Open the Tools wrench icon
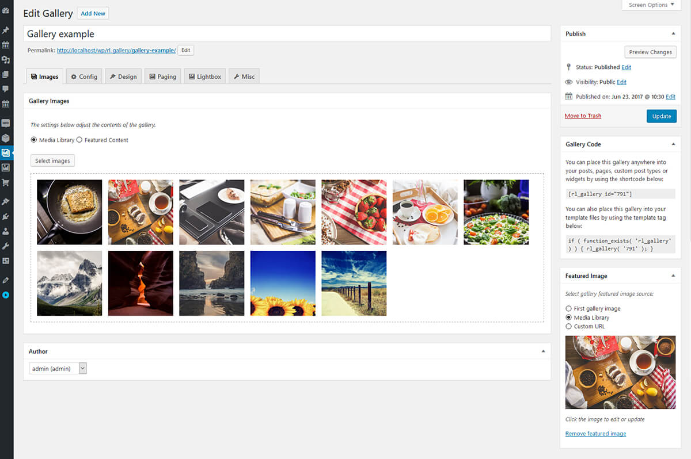This screenshot has height=459, width=691. click(x=6, y=246)
